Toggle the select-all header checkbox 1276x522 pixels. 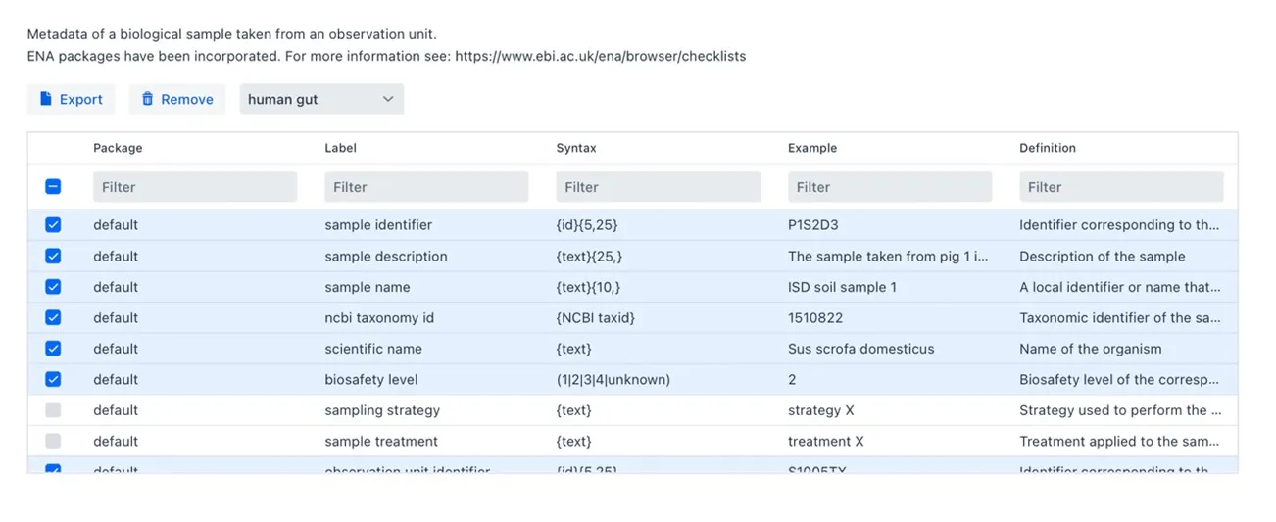tap(53, 187)
